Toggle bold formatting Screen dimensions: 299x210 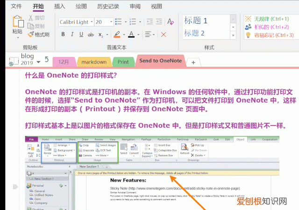[x=63, y=35]
